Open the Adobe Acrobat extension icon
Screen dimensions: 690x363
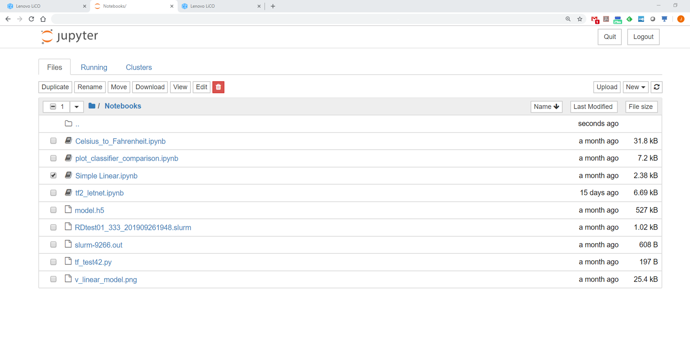(x=606, y=19)
